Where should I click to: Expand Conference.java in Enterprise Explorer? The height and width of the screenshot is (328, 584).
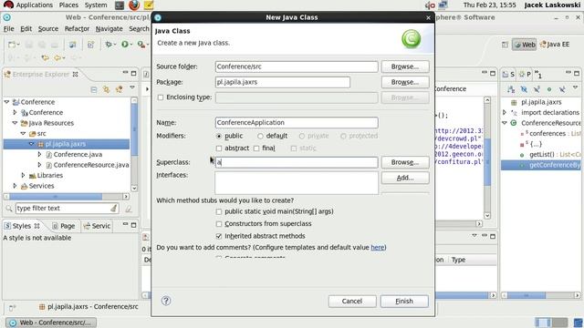tap(39, 154)
